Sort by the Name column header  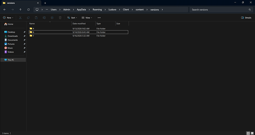(50, 24)
